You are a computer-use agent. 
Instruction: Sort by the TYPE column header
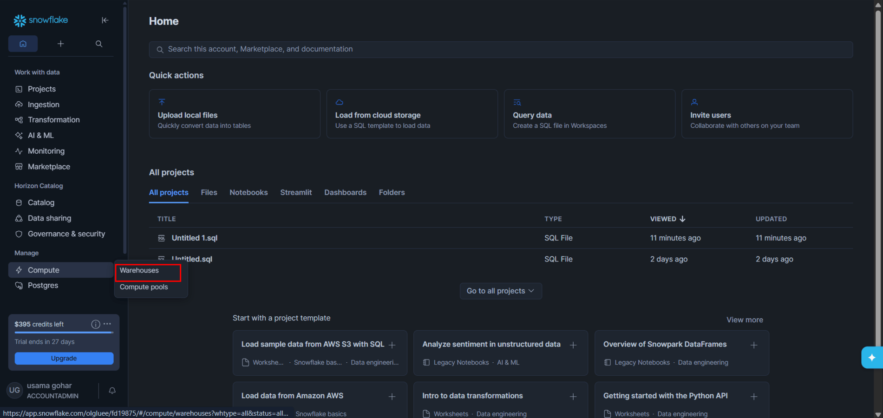tap(553, 219)
